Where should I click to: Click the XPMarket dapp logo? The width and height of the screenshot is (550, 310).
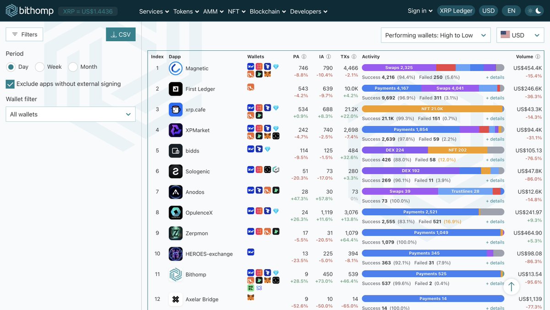click(x=176, y=130)
